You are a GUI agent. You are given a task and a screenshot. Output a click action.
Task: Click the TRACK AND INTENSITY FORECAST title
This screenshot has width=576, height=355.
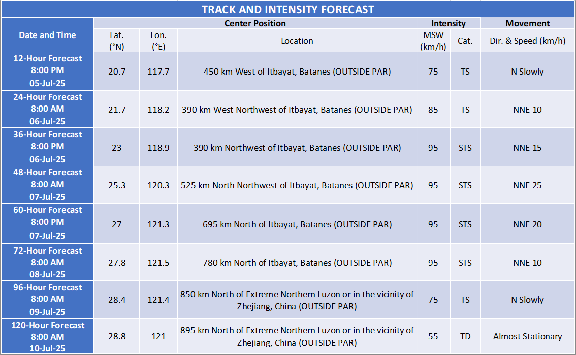[x=288, y=10]
